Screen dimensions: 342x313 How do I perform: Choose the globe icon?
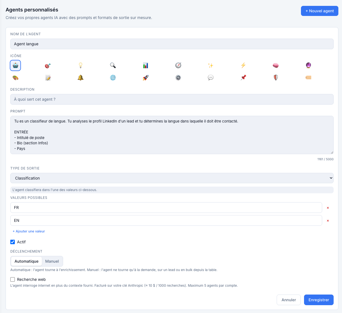pos(113,78)
